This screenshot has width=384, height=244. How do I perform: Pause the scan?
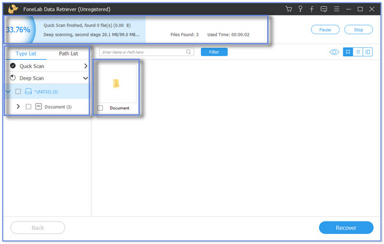pos(325,30)
